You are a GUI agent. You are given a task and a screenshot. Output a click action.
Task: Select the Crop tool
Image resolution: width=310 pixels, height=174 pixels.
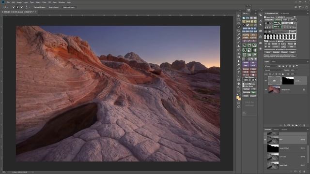click(x=239, y=31)
